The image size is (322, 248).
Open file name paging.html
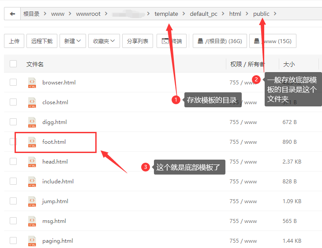click(x=58, y=241)
